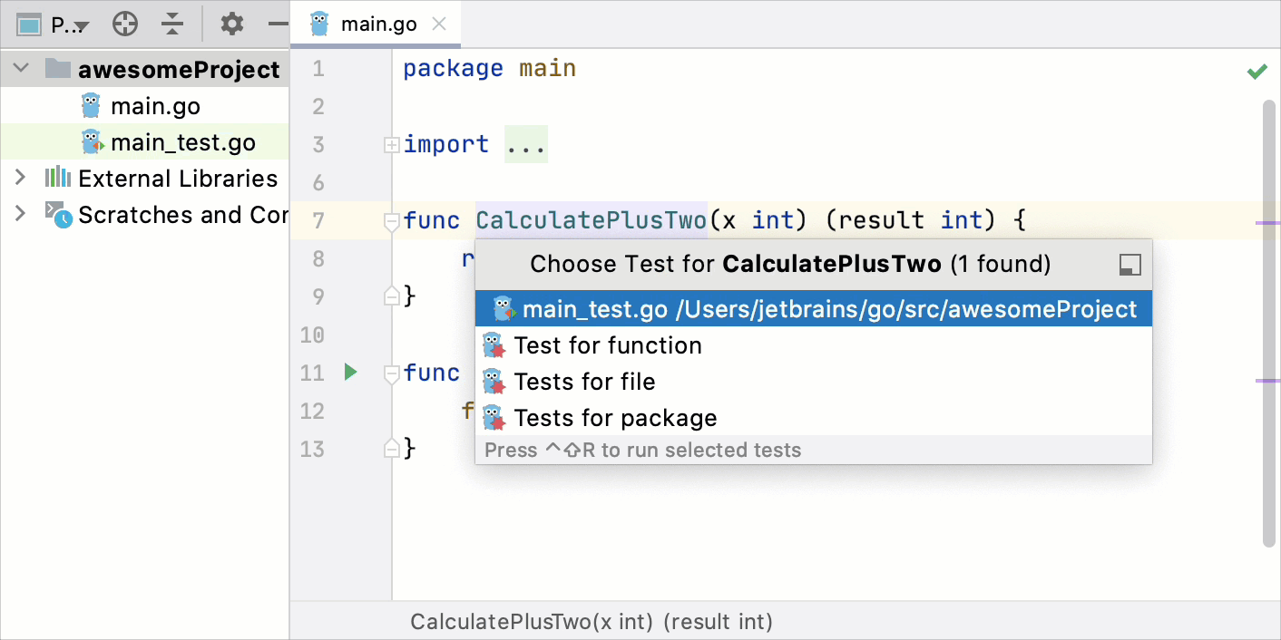Expand the External Libraries node
Image resolution: width=1281 pixels, height=640 pixels.
click(20, 179)
